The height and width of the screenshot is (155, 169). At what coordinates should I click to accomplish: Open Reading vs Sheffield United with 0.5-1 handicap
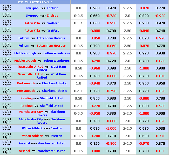tap(42, 106)
